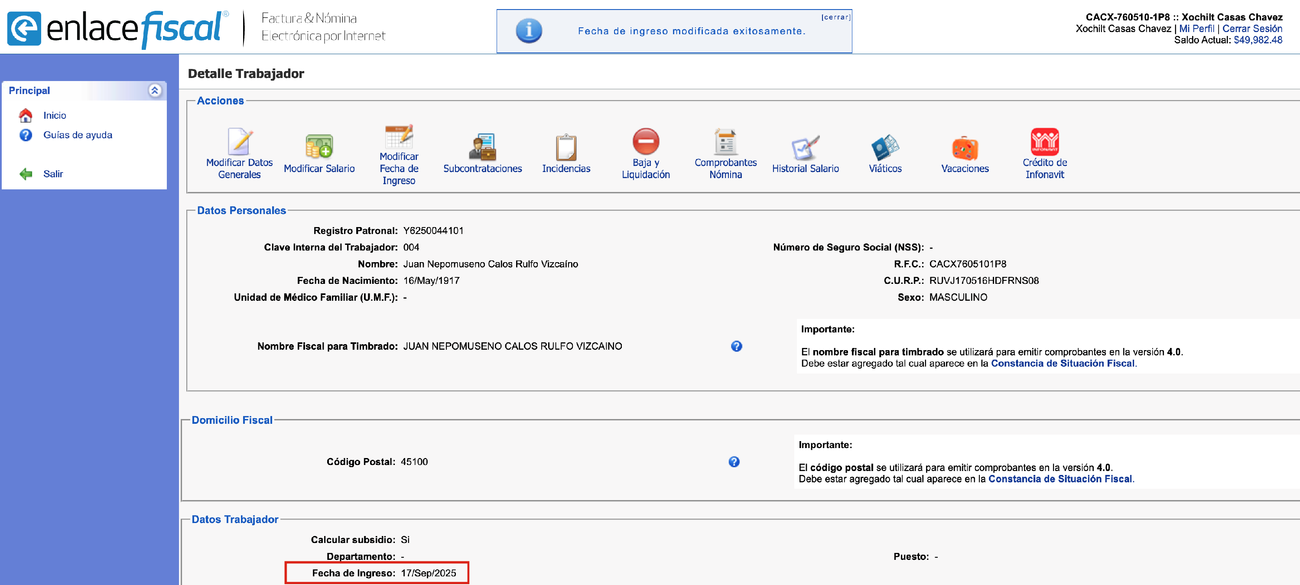The image size is (1300, 585).
Task: Open Incidencias clipboard icon
Action: click(566, 147)
